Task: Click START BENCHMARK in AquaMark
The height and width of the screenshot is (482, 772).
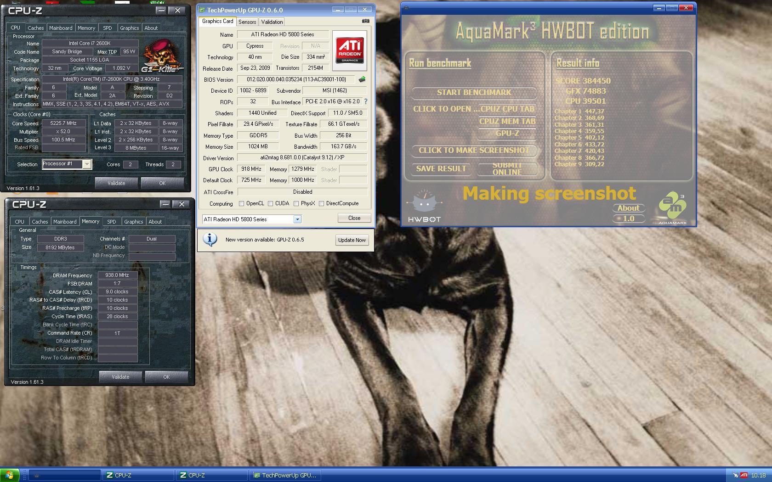Action: tap(474, 92)
